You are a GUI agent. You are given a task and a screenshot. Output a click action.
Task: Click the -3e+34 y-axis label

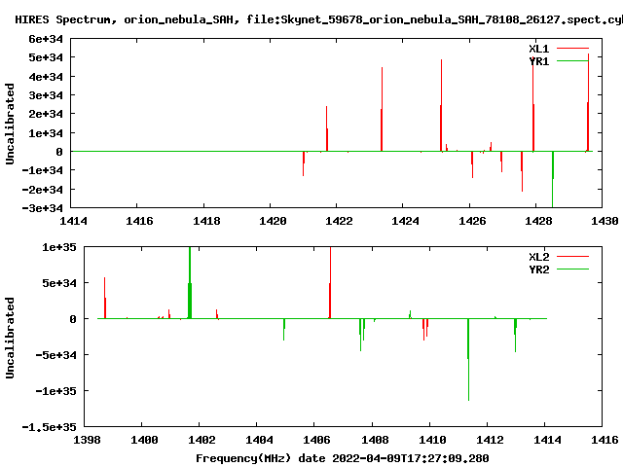43,208
